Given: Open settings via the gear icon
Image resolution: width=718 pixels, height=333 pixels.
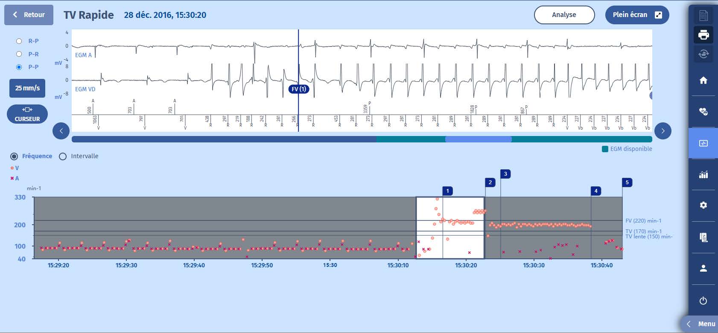Looking at the screenshot, I should [703, 205].
